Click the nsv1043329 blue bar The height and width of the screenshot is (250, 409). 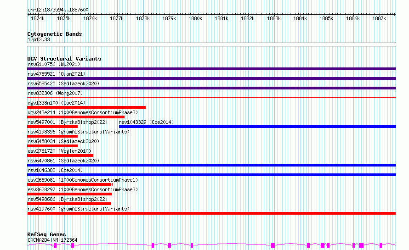coord(257,127)
